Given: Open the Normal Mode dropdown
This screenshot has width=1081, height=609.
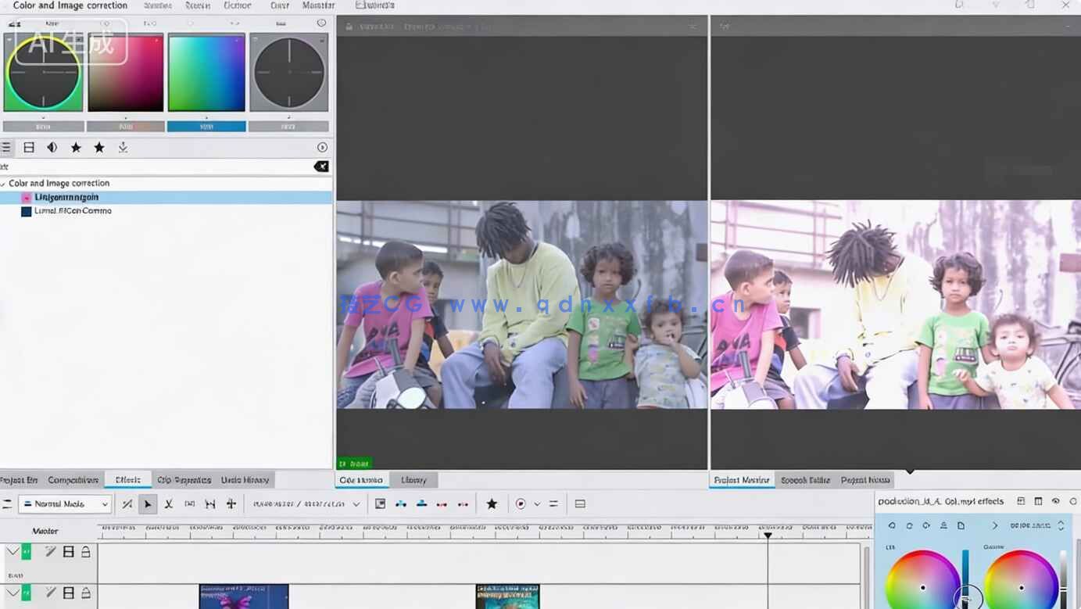Looking at the screenshot, I should pos(66,504).
